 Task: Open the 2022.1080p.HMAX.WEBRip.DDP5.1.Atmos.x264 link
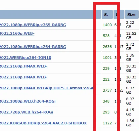pos(47,88)
